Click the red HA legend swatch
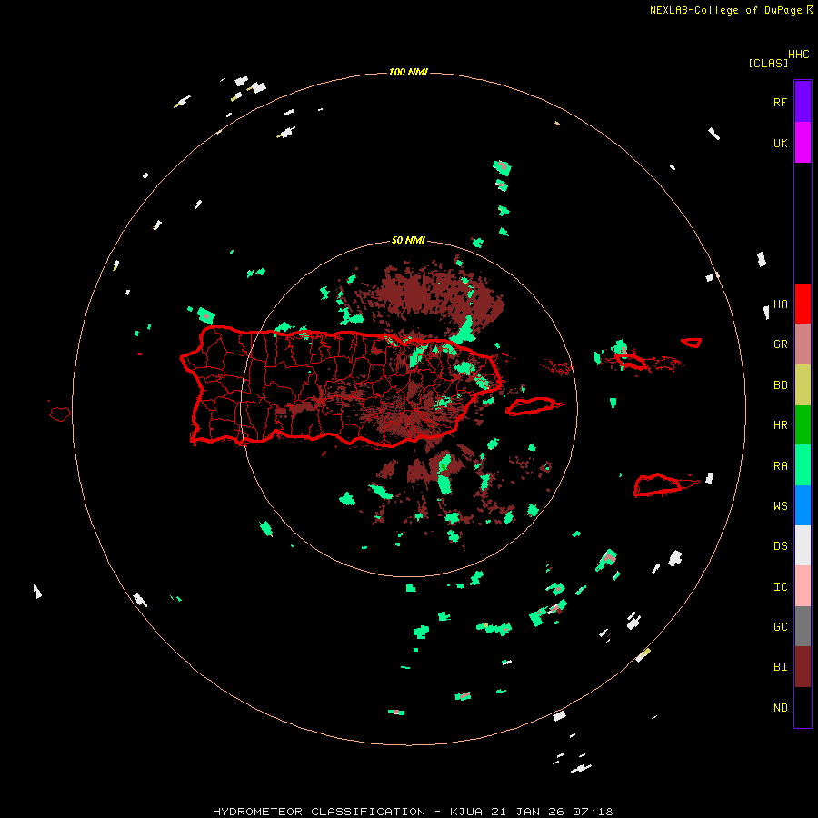Screen dimensions: 818x818 pos(803,304)
